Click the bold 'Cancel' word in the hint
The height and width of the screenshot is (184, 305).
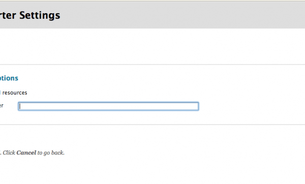click(x=26, y=152)
